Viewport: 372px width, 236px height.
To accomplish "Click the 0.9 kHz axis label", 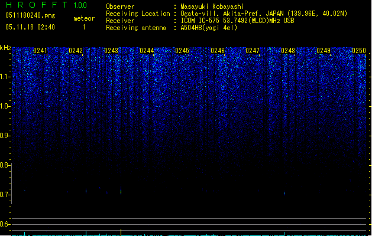I will (5, 136).
